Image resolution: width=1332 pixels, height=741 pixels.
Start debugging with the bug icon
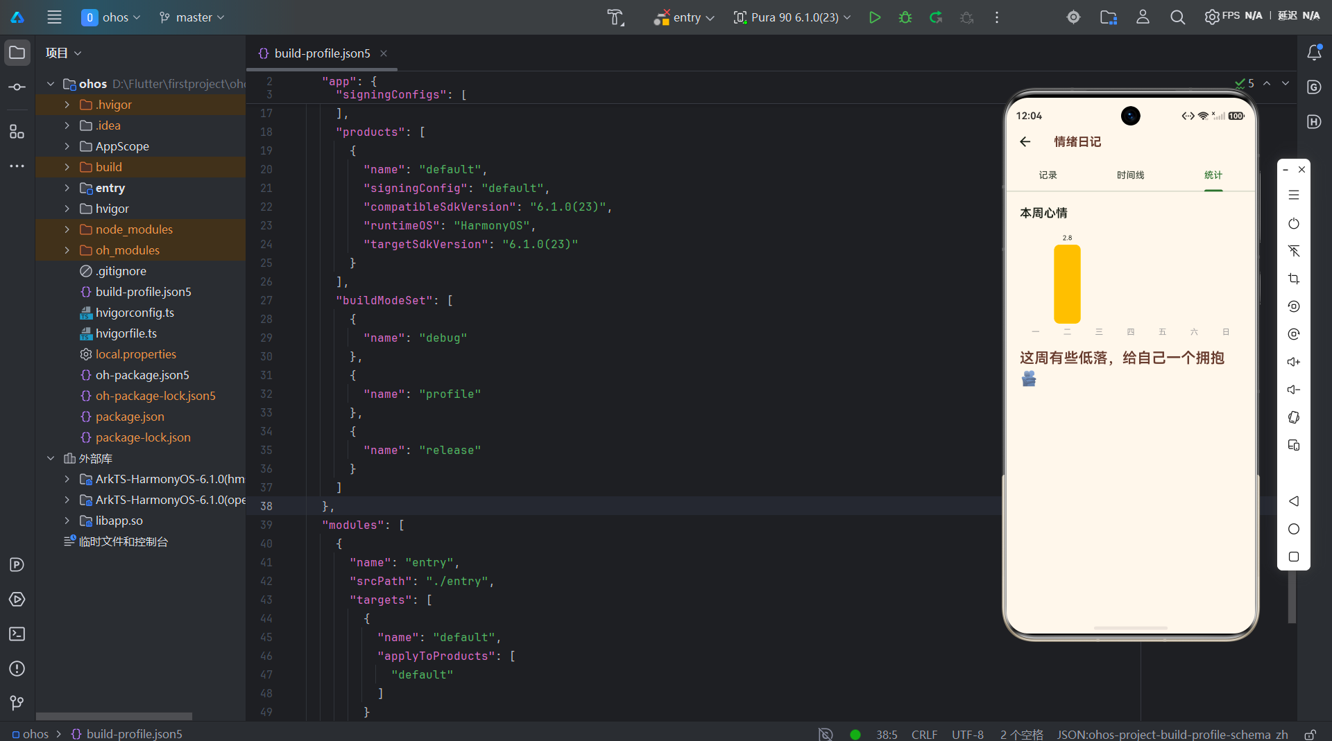click(x=905, y=17)
